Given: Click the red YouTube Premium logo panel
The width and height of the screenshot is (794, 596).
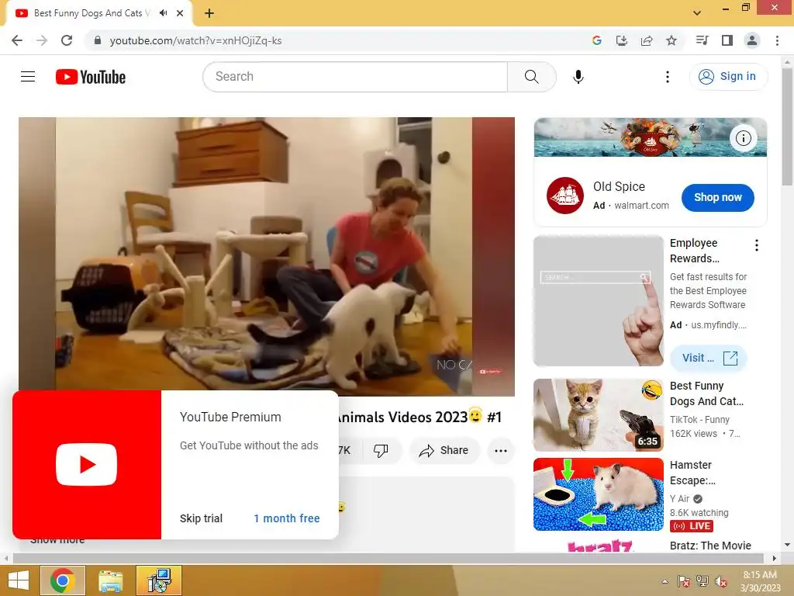Looking at the screenshot, I should (87, 465).
